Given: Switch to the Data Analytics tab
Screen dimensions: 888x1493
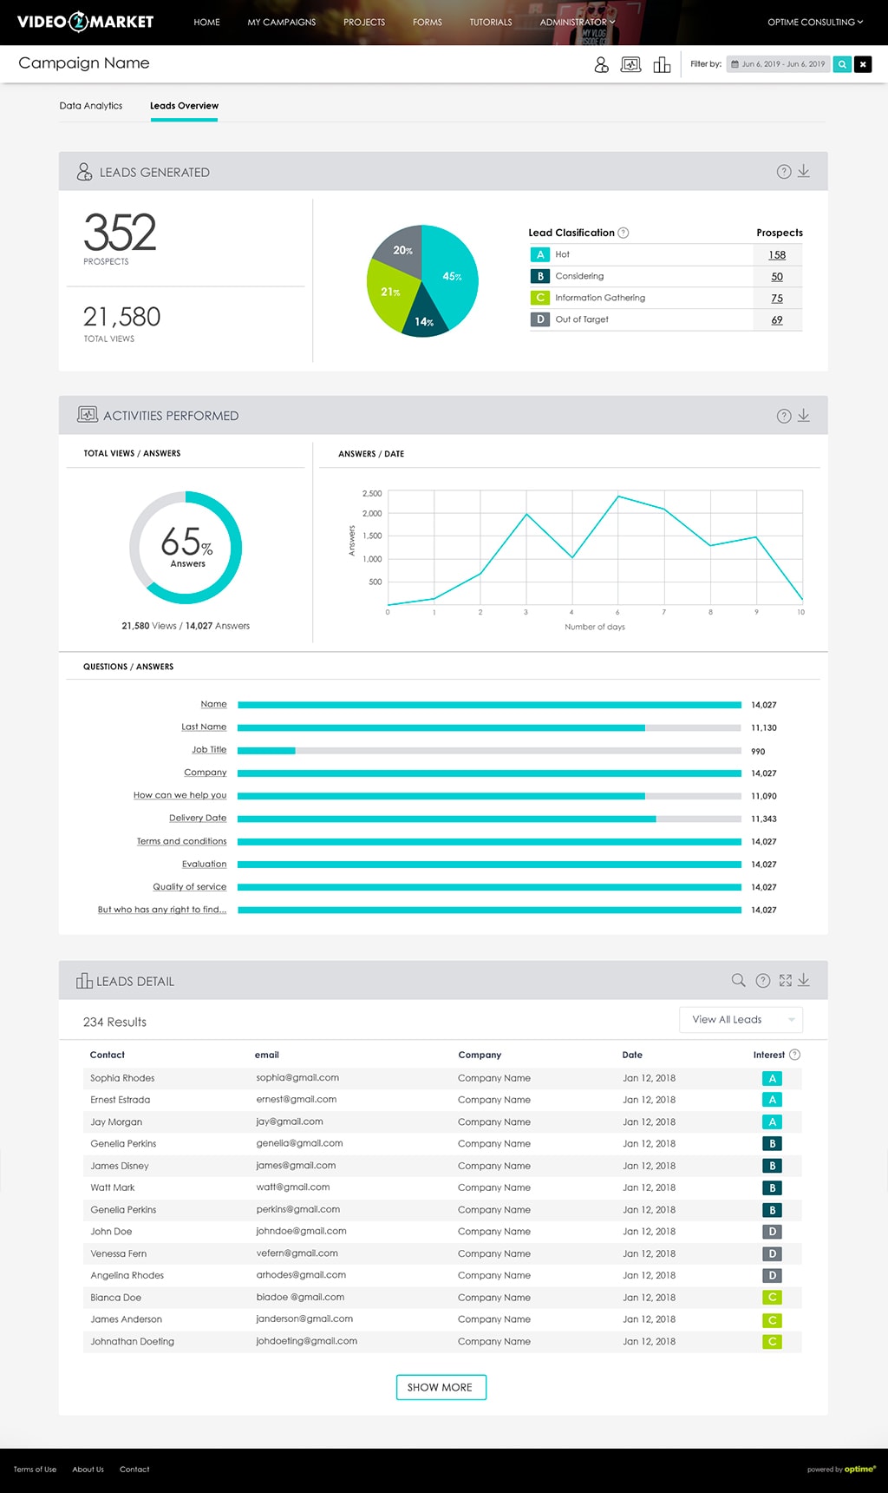Looking at the screenshot, I should (x=91, y=106).
